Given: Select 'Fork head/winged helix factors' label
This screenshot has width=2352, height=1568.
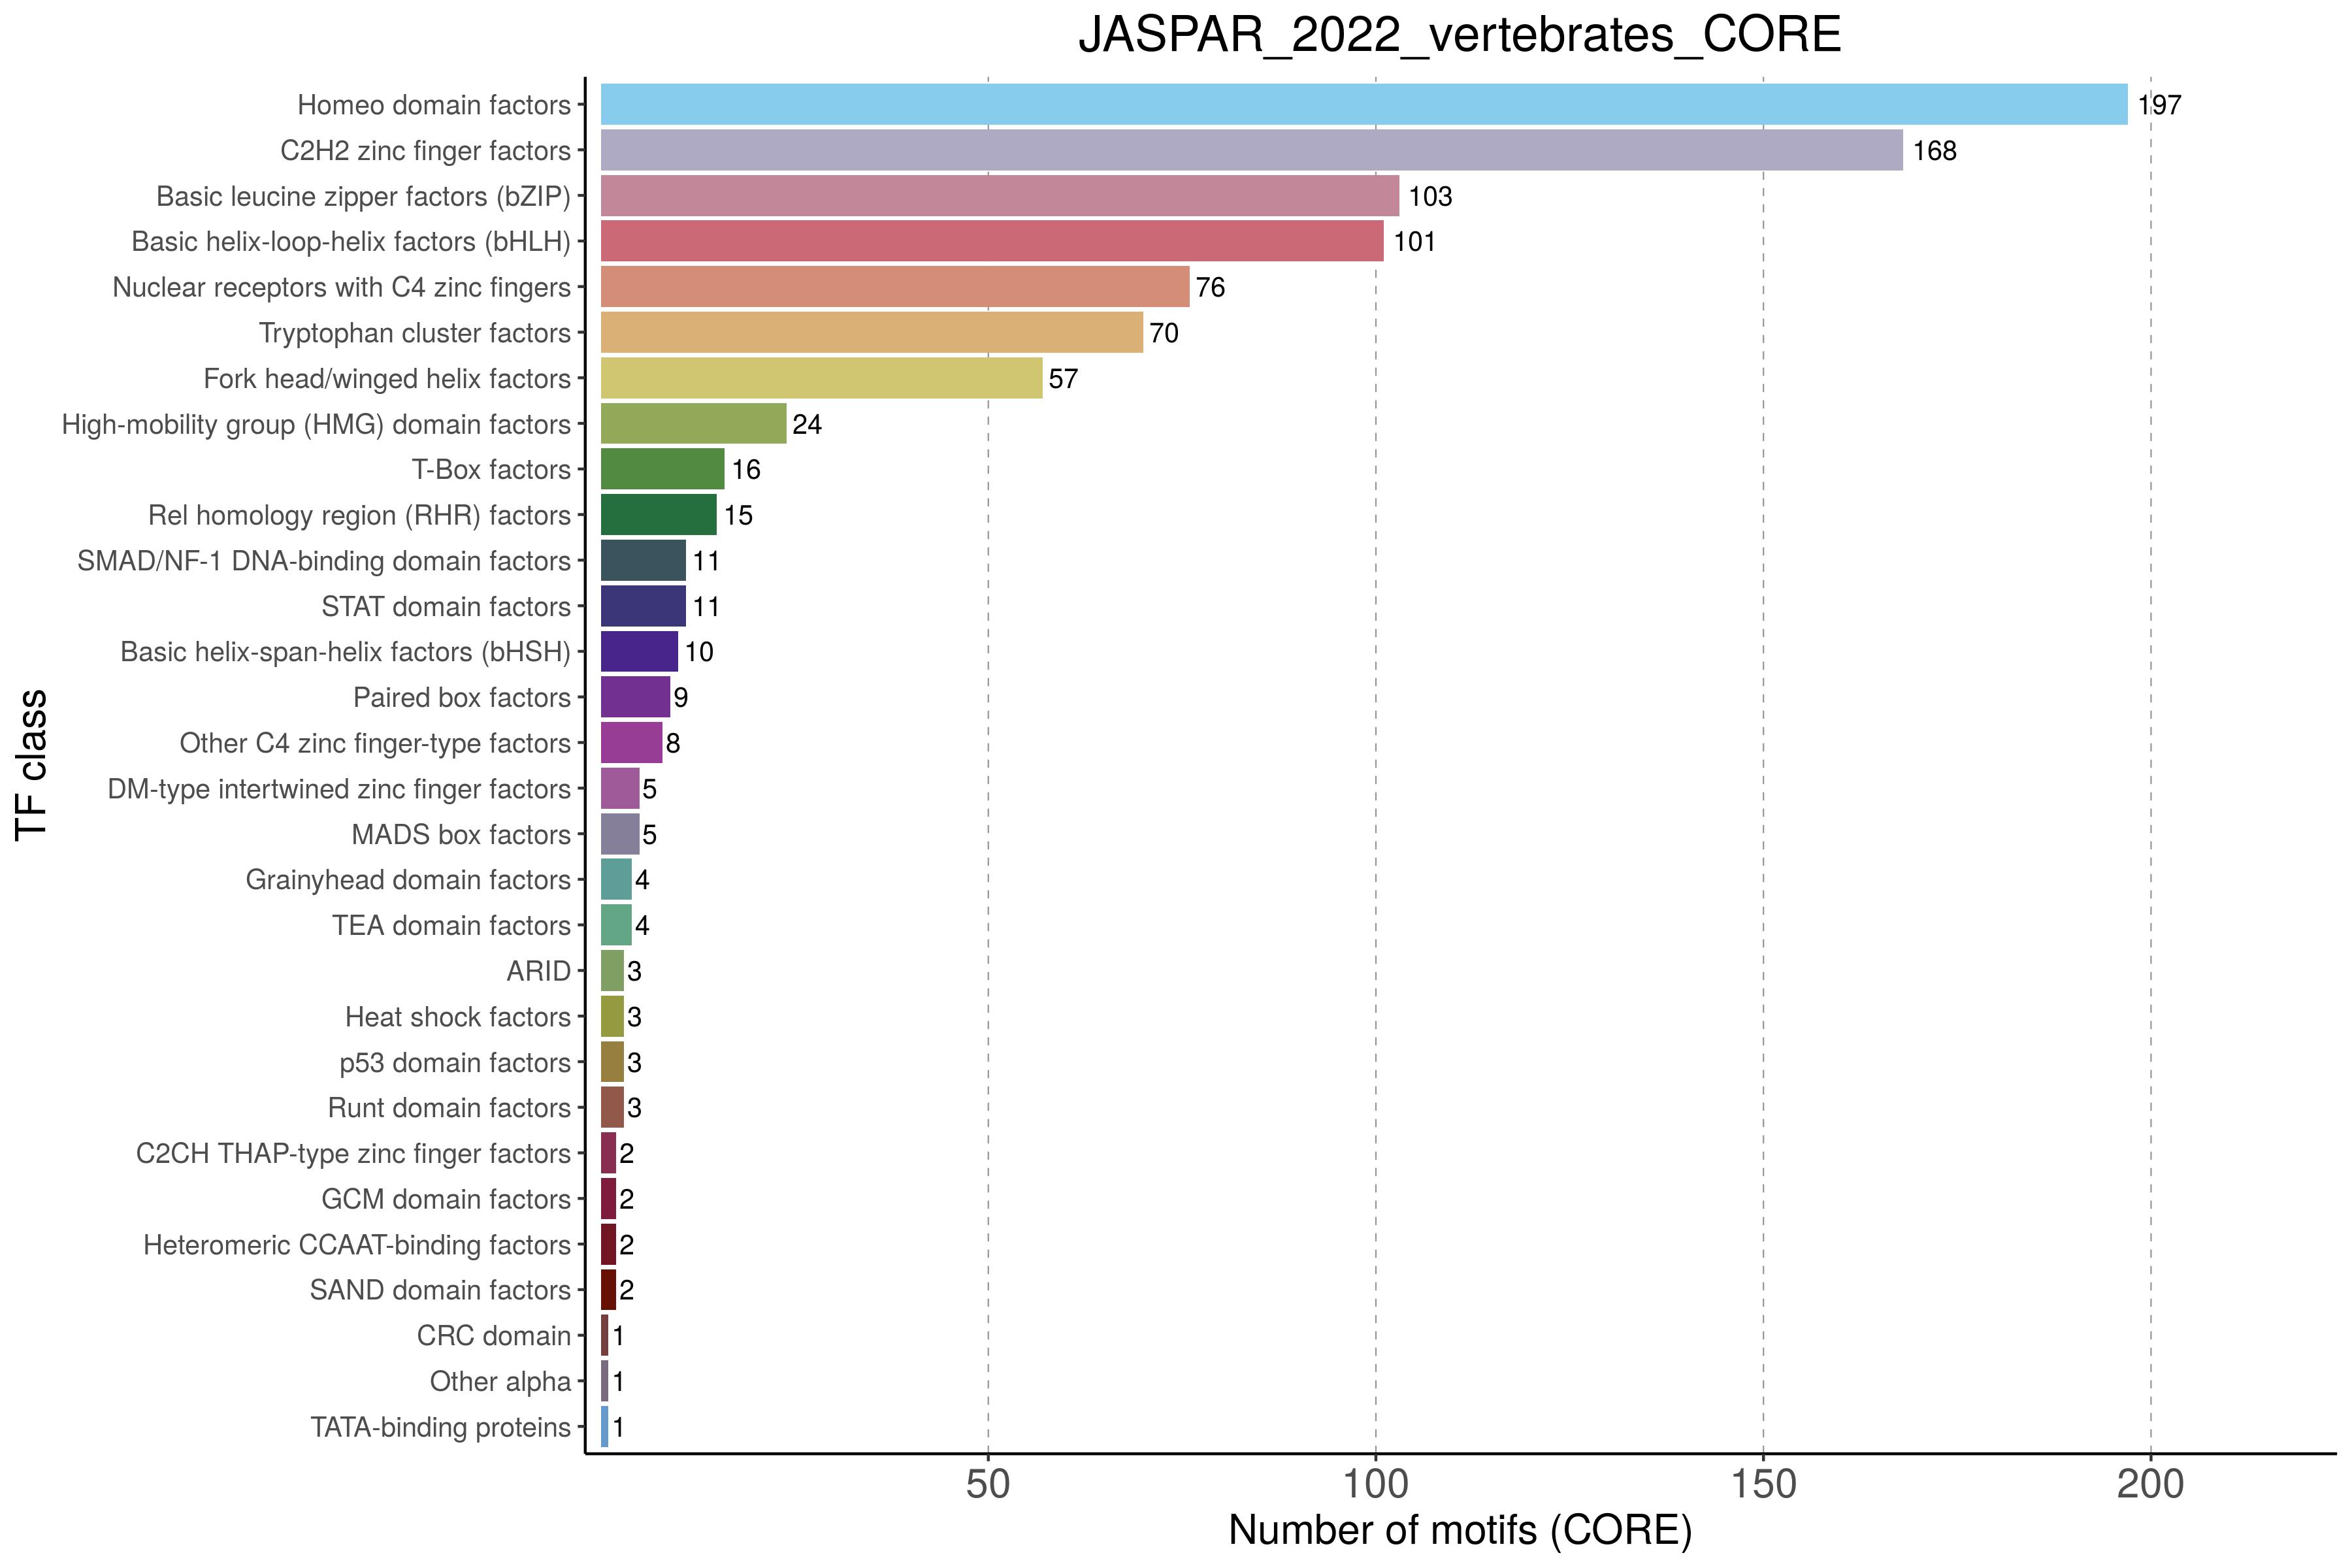Looking at the screenshot, I should 387,379.
